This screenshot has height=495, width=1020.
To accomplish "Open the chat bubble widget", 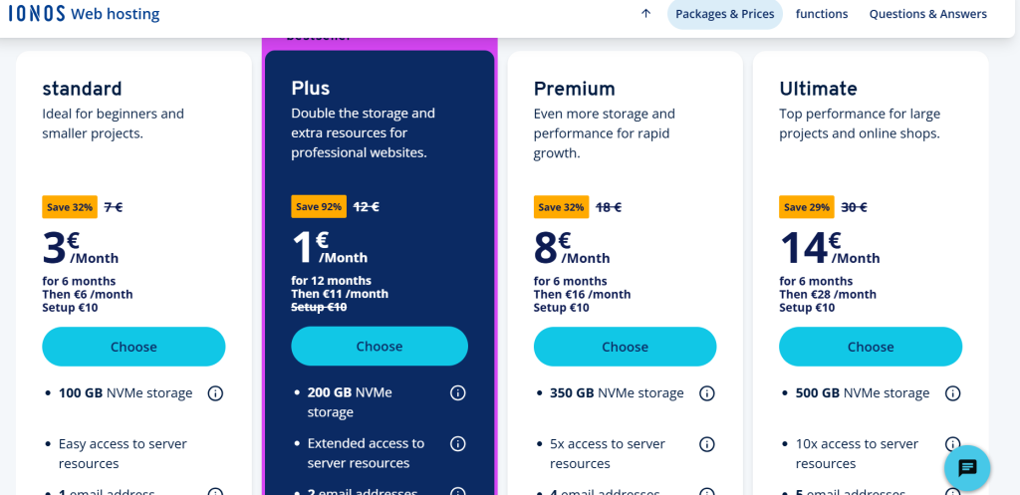I will (x=967, y=467).
